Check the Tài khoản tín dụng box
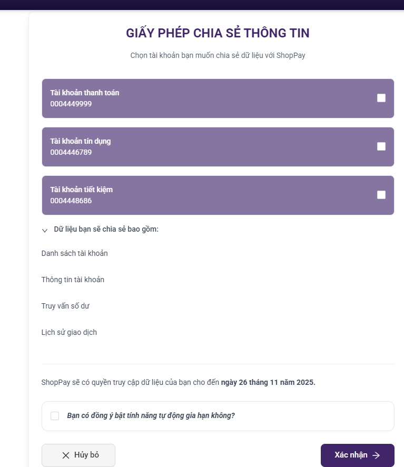Screen dimensions: 404x467 tap(381, 146)
